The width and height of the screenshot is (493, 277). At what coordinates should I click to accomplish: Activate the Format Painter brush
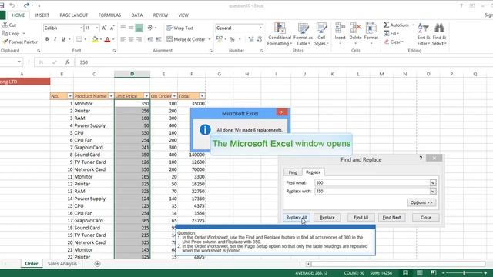click(5, 42)
